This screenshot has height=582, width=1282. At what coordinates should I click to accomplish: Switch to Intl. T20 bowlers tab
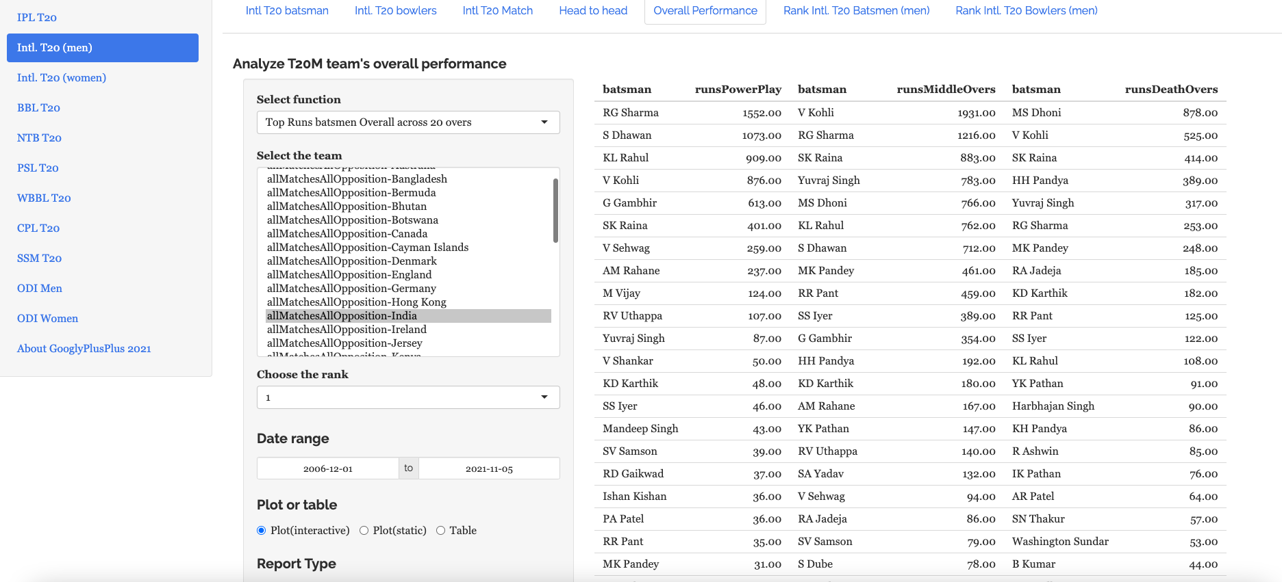click(395, 11)
